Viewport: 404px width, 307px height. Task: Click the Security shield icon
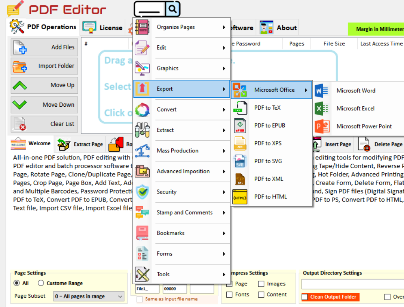point(142,192)
